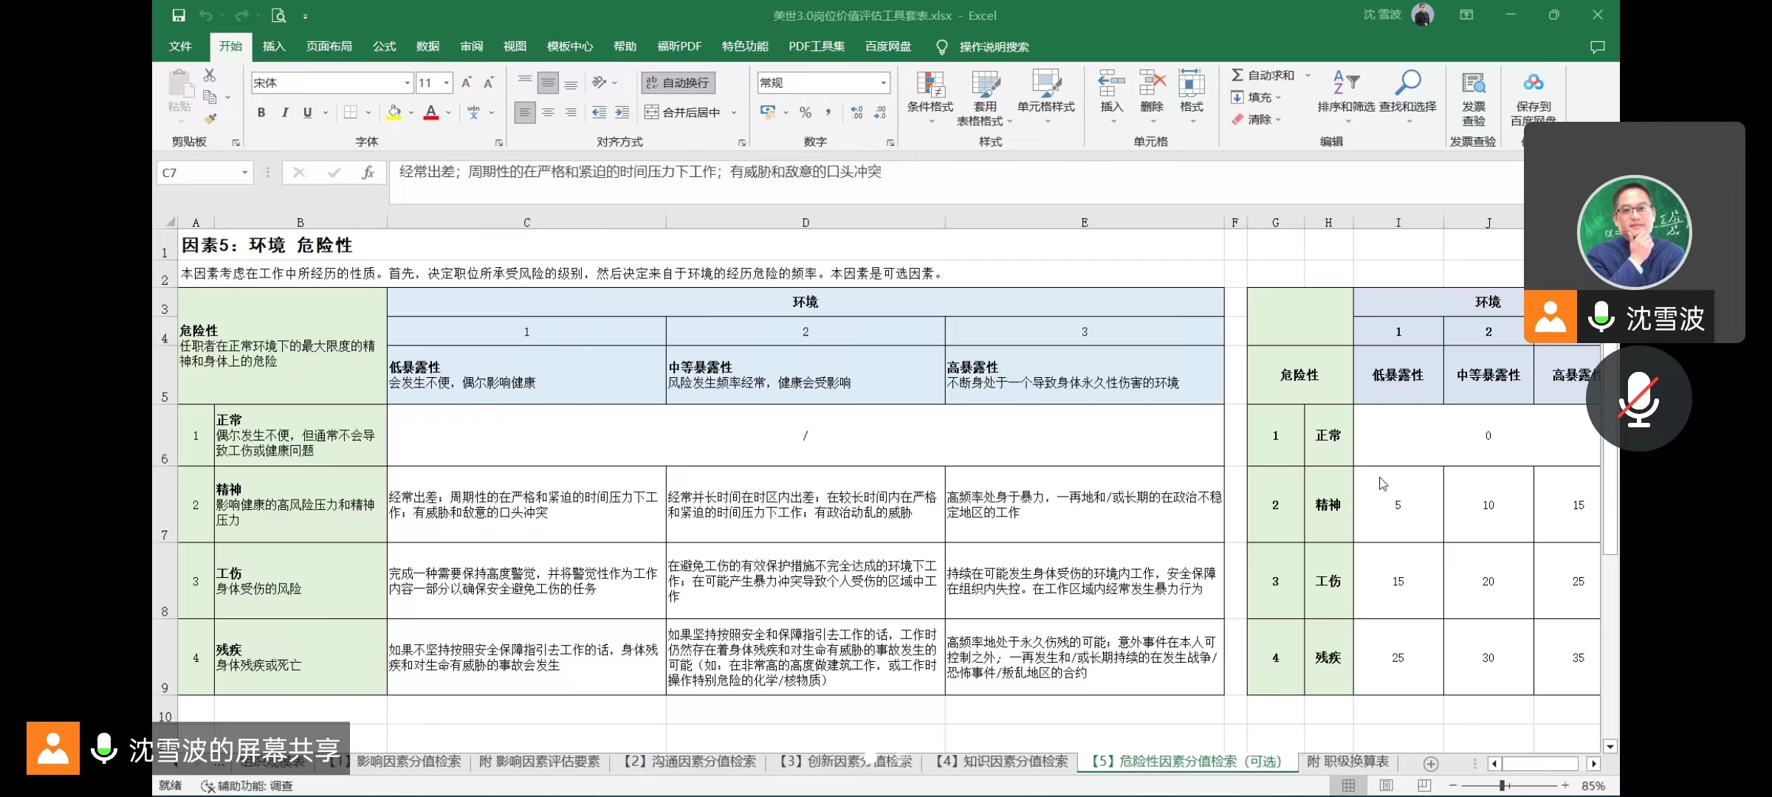The image size is (1772, 797).
Task: Click the cell borders icon
Action: pyautogui.click(x=351, y=112)
